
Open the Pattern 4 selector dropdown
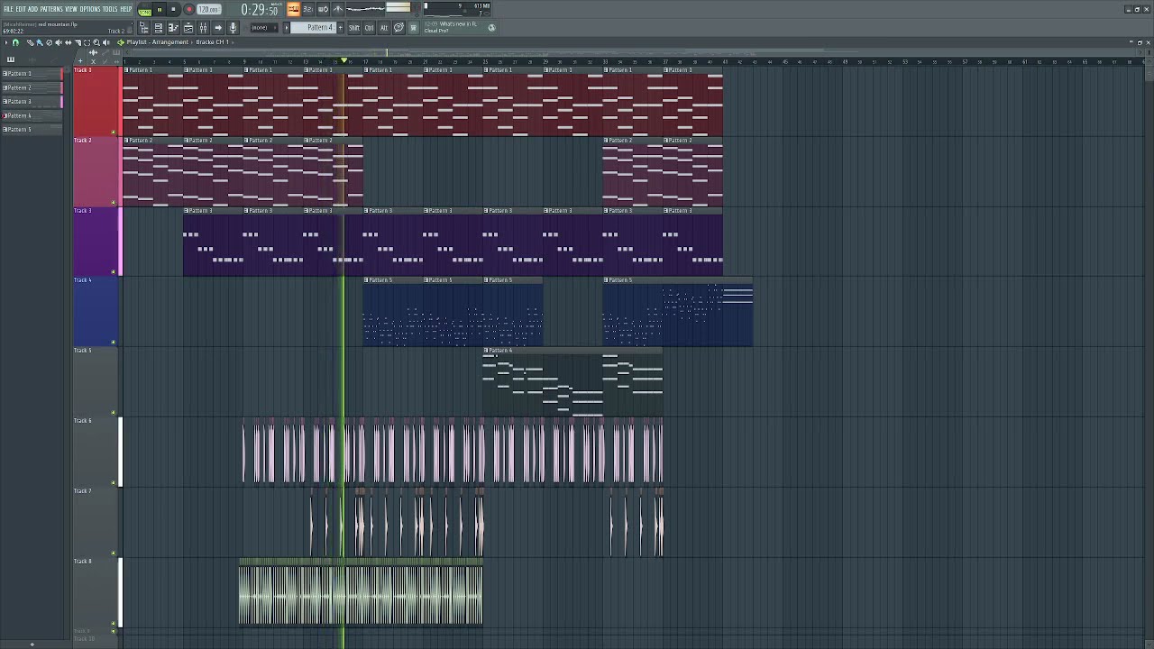[x=315, y=28]
